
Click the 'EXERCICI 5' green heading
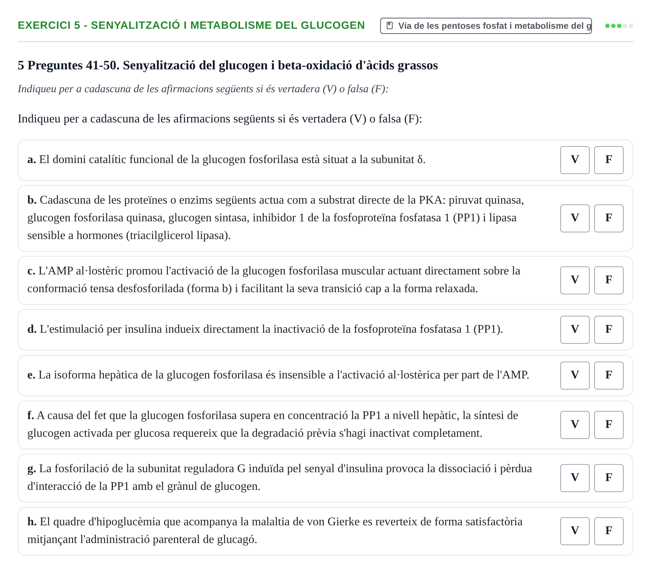[x=191, y=25]
